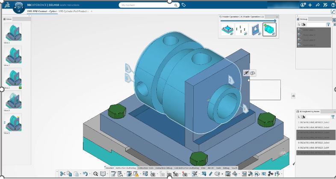
Task: Click the Undo arrow in bottom toolbar
Action: (x=85, y=173)
